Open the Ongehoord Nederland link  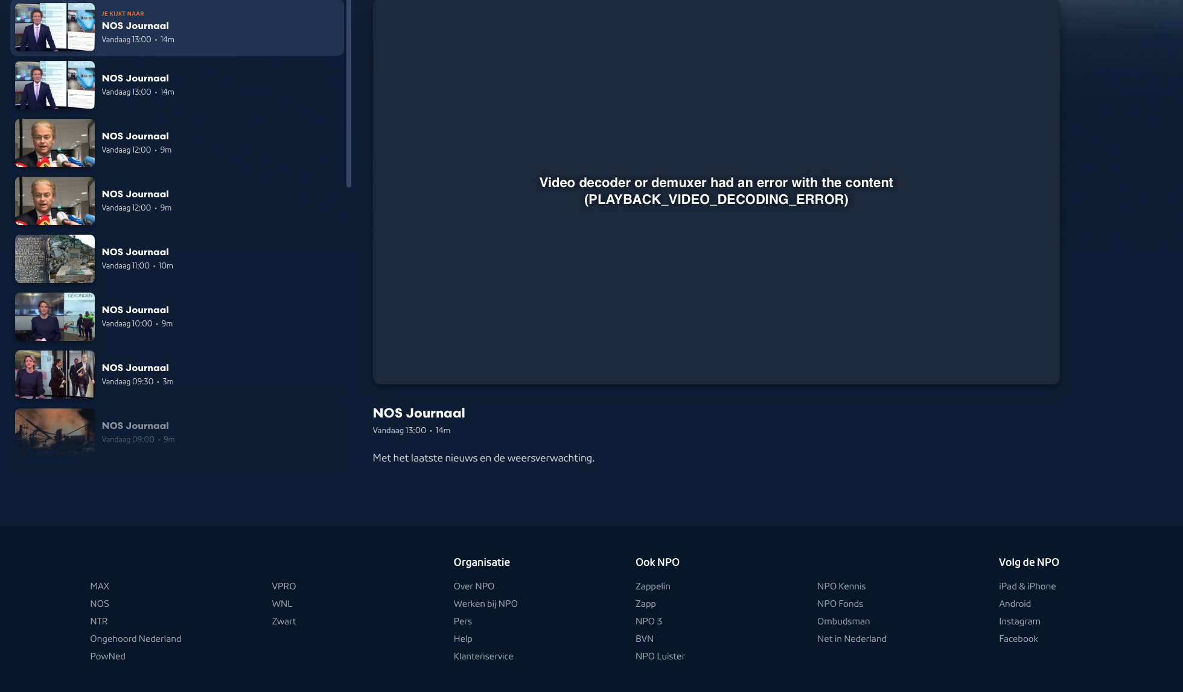pyautogui.click(x=136, y=639)
